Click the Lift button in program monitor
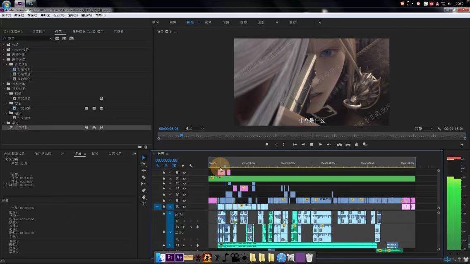This screenshot has width=470, height=264. [339, 144]
